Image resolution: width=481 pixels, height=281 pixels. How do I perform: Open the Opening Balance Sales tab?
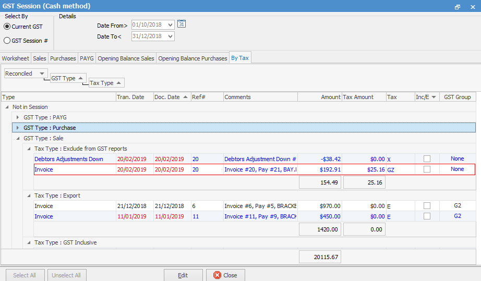pos(126,58)
